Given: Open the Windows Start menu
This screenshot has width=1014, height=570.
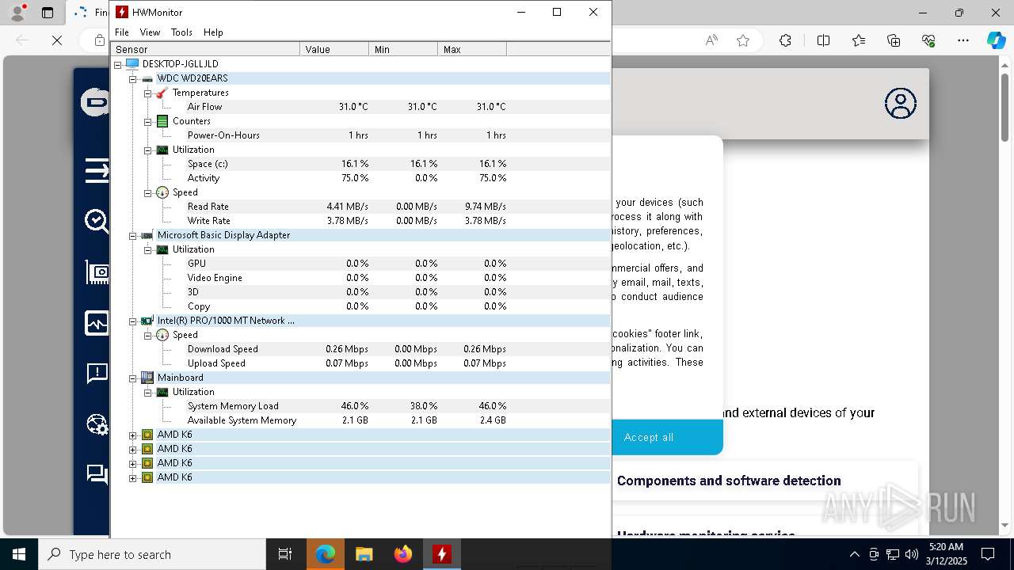Looking at the screenshot, I should tap(19, 554).
